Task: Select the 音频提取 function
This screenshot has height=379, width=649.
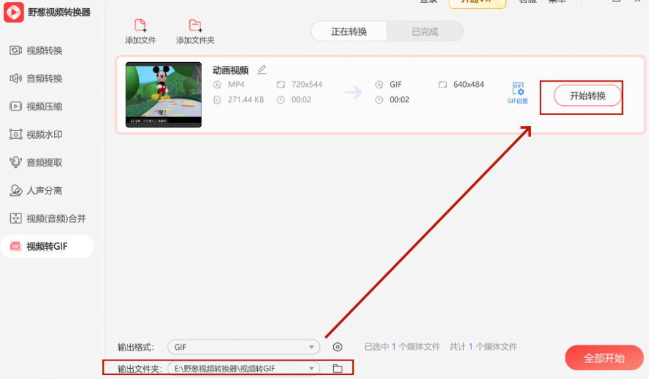Action: point(37,162)
